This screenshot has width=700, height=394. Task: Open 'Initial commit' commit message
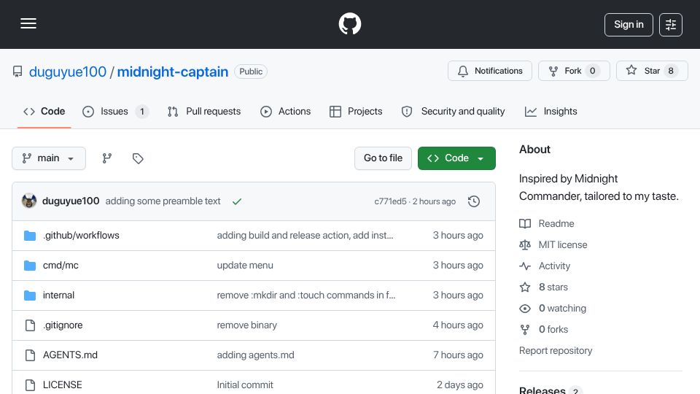point(245,385)
